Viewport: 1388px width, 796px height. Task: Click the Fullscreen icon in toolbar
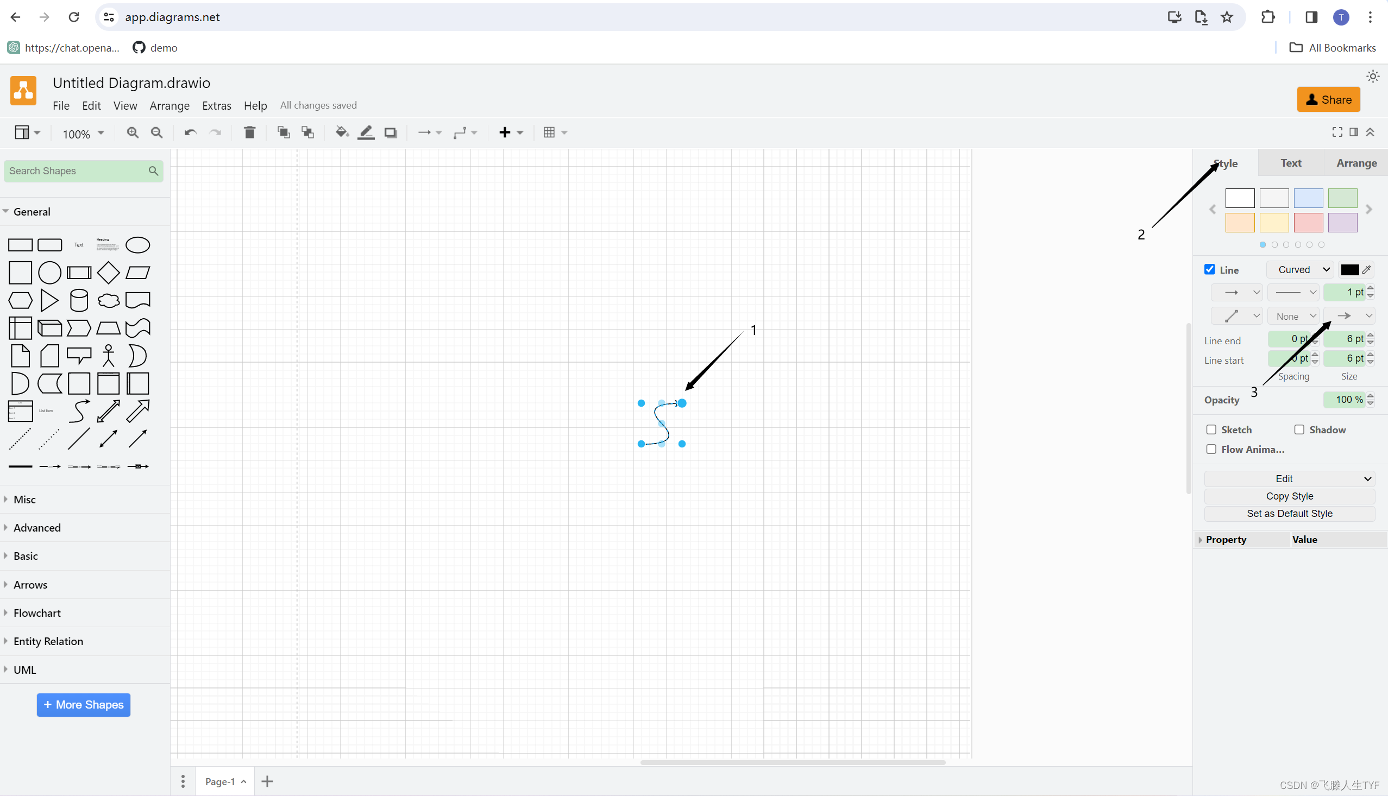1337,132
